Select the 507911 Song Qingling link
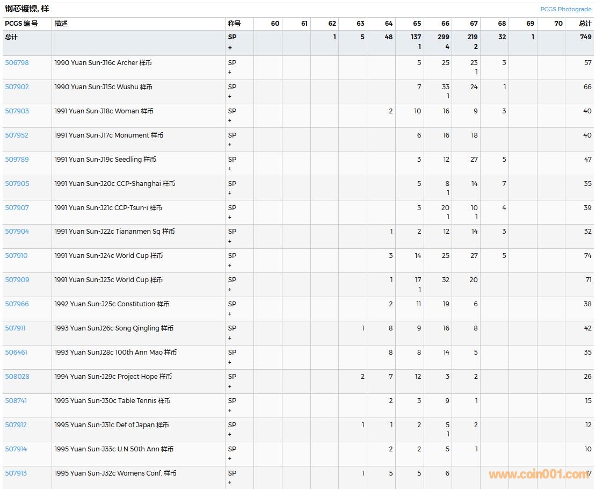 click(x=15, y=328)
